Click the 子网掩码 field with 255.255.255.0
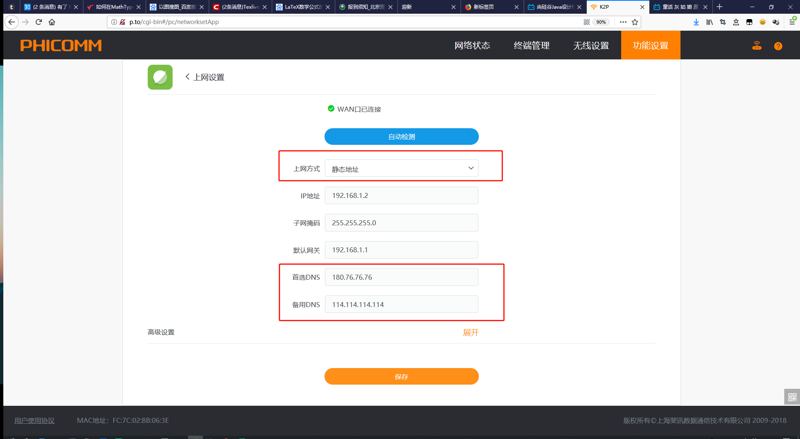The image size is (800, 439). coord(401,223)
